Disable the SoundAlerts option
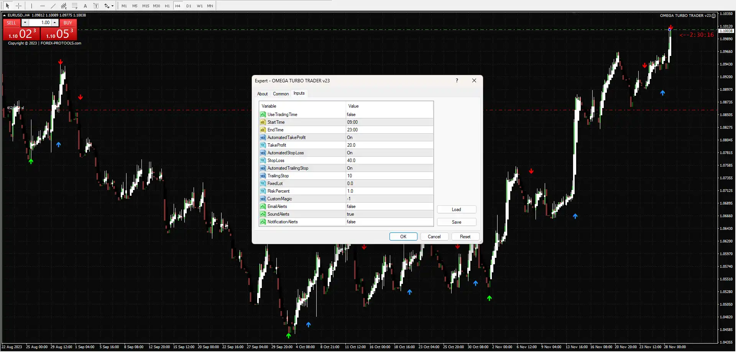736x352 pixels. click(x=388, y=214)
